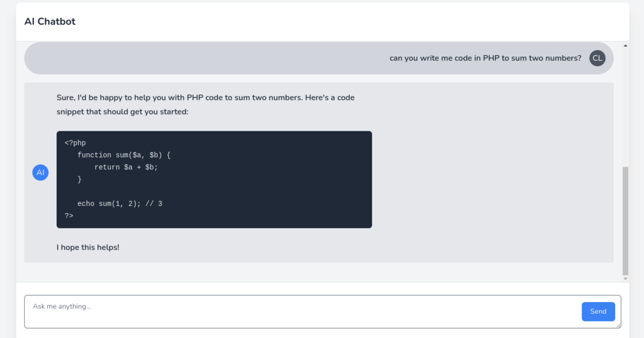Click the '?>' closing PHP tag
644x338 pixels.
coord(69,216)
